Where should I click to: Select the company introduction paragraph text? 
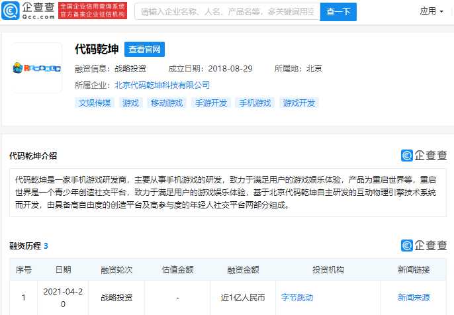click(x=226, y=193)
